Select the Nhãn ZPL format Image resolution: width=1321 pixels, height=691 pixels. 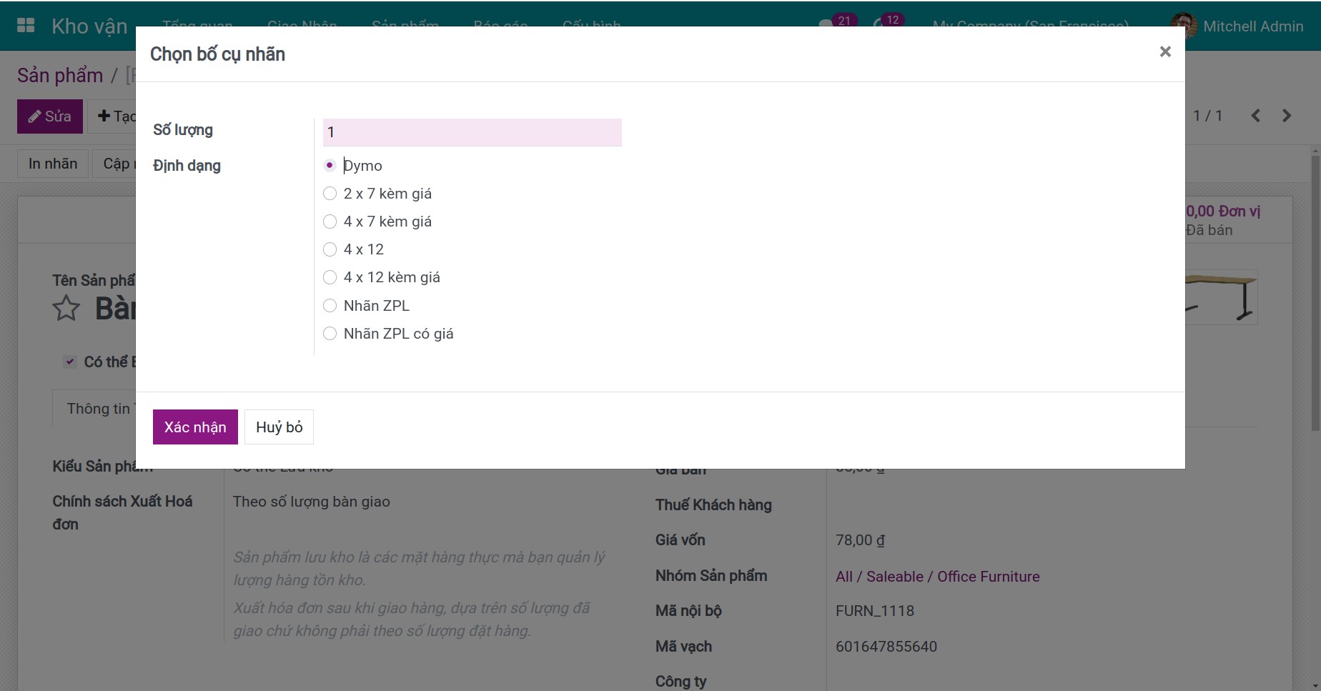point(330,305)
